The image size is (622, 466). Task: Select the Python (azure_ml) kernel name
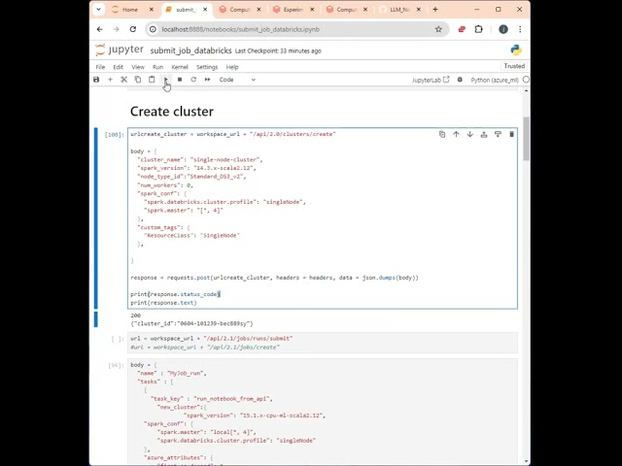point(495,80)
